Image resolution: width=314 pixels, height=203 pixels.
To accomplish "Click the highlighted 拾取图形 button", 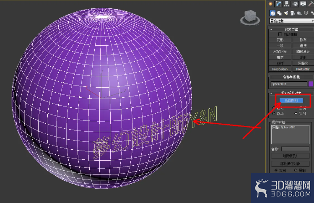I will 291,101.
